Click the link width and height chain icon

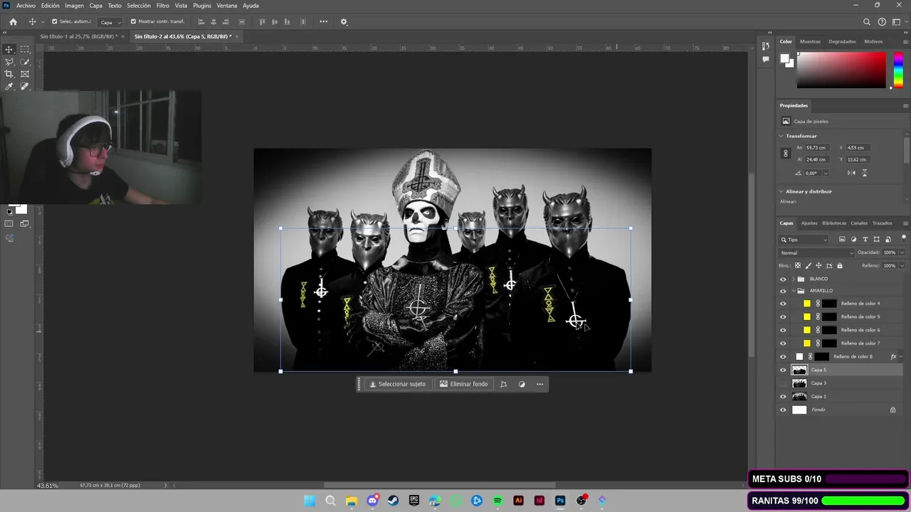[786, 154]
